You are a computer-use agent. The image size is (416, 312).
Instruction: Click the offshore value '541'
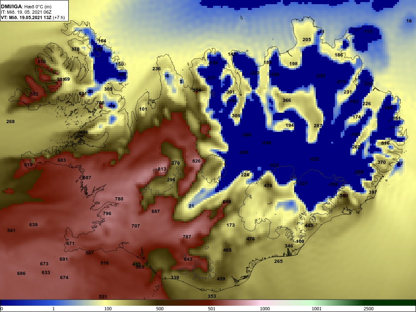[11, 230]
